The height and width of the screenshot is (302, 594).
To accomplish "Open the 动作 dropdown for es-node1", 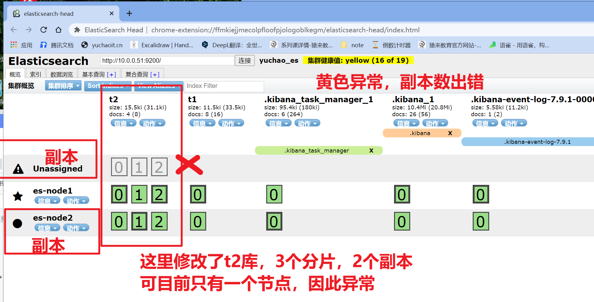I will [76, 201].
